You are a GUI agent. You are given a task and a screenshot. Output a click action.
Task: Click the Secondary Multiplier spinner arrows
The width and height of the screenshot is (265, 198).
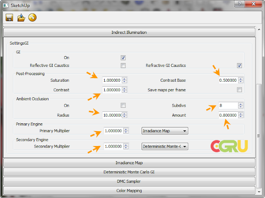(x=126, y=146)
